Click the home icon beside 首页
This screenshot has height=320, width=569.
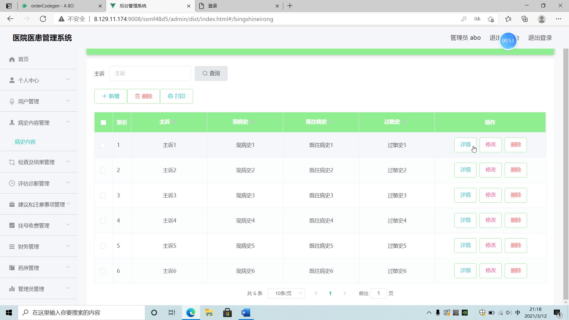point(12,60)
